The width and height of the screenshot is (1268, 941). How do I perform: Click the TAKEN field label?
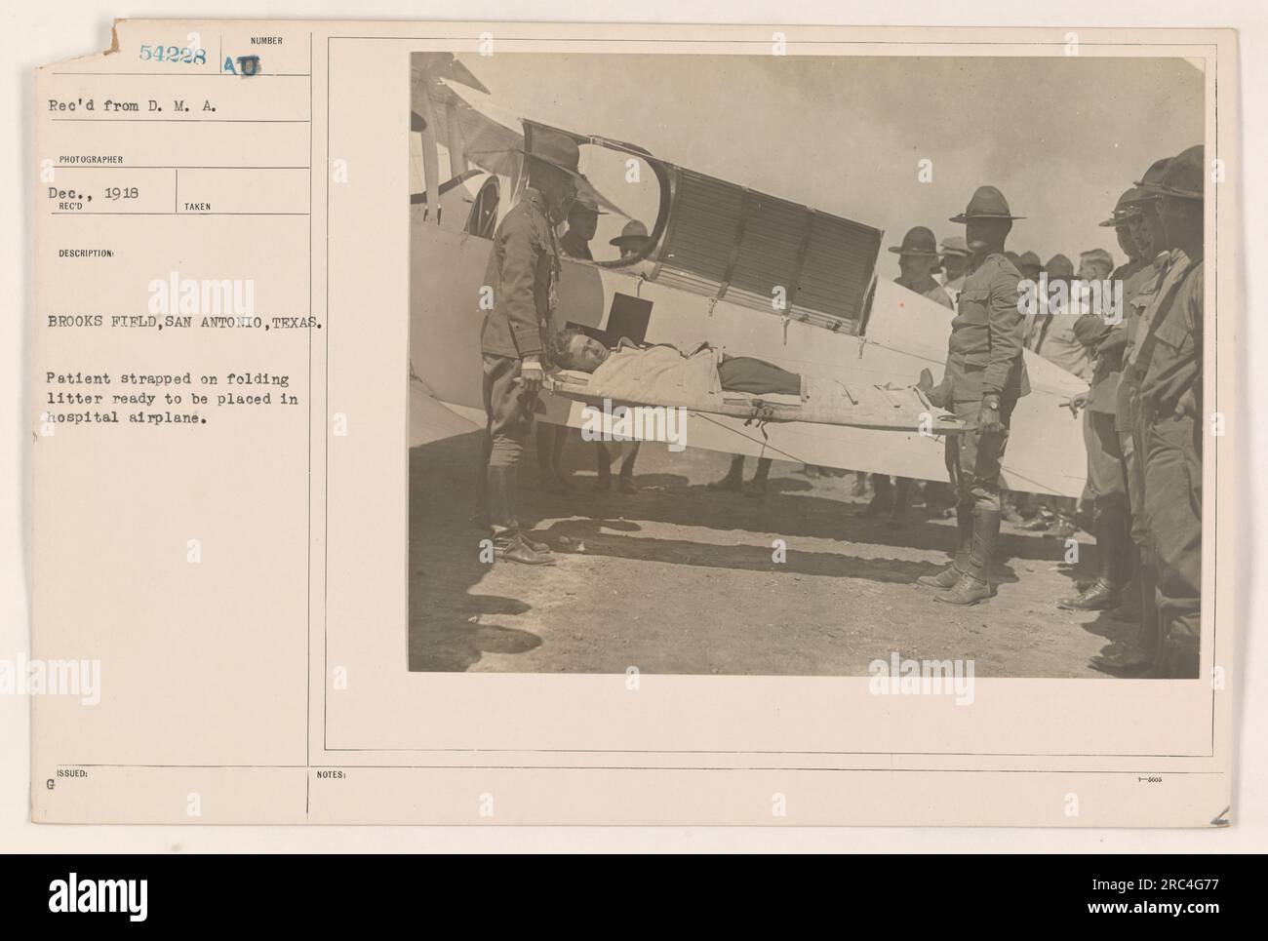tap(197, 207)
